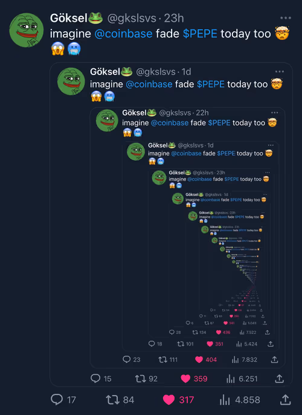View analytics icon showing 4.858 views
302x415 pixels.
(x=225, y=400)
